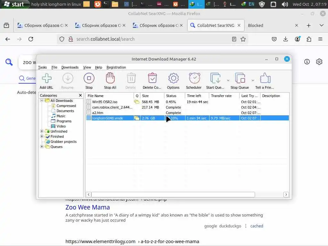Select Grabber projects in categories
328x246 pixels.
tap(63, 142)
